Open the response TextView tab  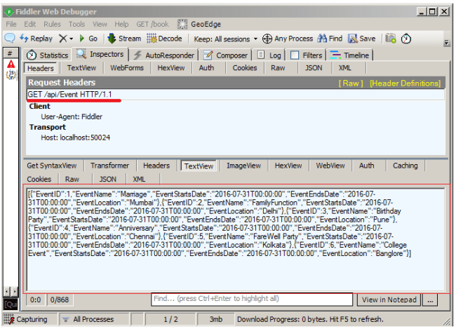click(199, 166)
